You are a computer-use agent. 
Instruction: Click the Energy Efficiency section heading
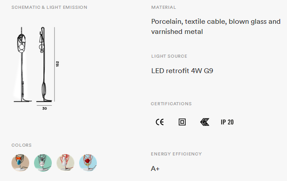[x=176, y=154]
